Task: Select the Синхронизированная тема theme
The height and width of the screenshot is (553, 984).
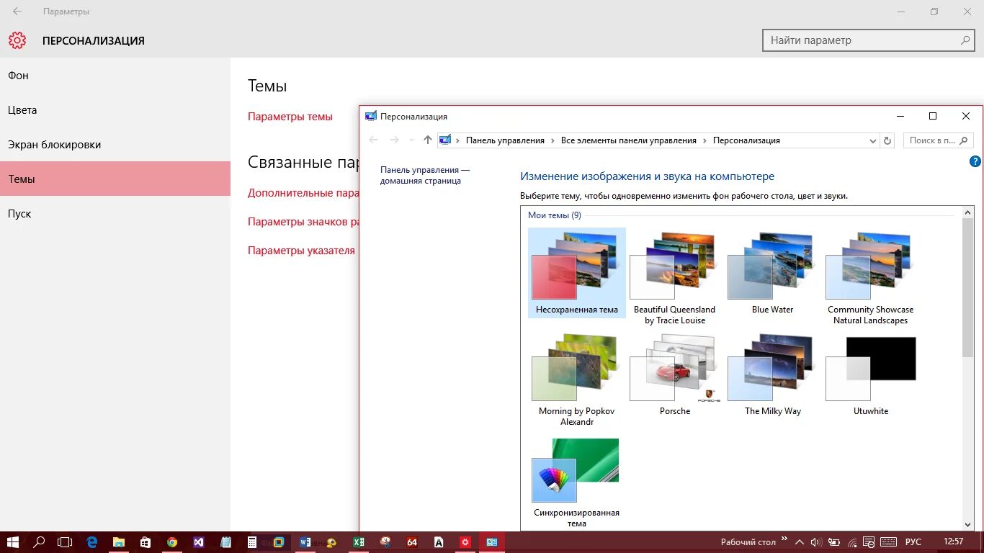Action: (577, 482)
